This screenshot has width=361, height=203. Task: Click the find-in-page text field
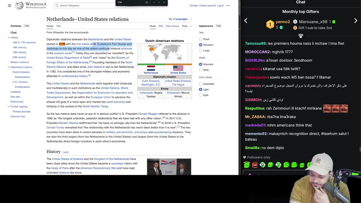[x=130, y=3]
